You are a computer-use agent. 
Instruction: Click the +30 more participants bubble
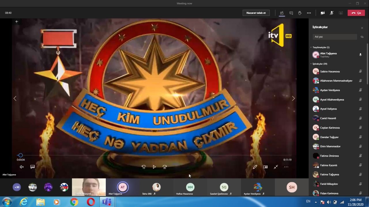(17, 187)
